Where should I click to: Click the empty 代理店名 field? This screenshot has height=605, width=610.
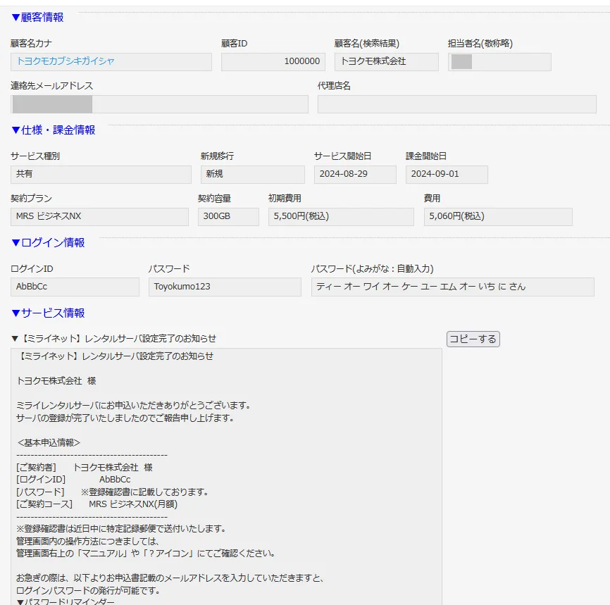(456, 104)
